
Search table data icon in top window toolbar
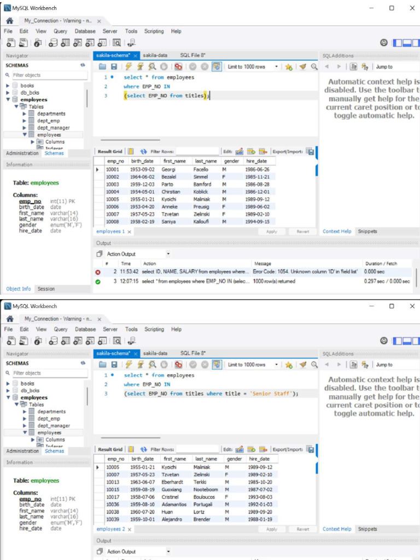coord(117,43)
